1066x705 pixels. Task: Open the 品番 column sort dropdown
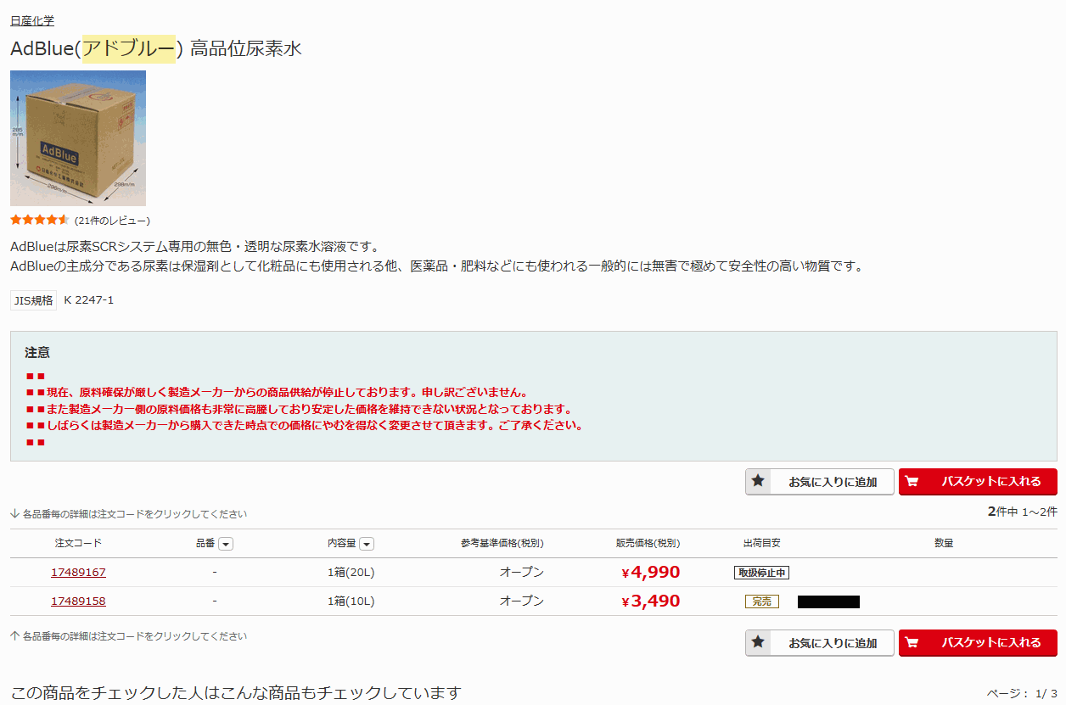[x=226, y=544]
